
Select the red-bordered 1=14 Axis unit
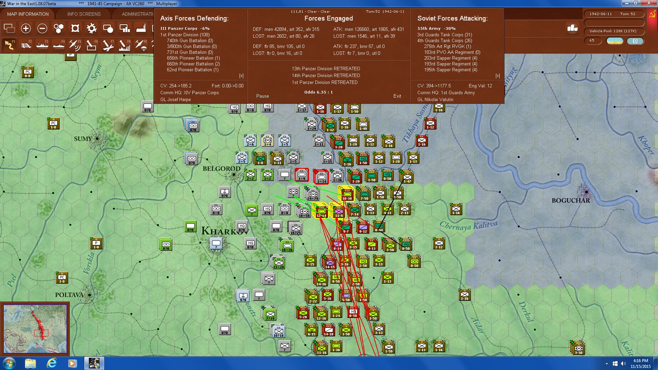click(x=321, y=177)
